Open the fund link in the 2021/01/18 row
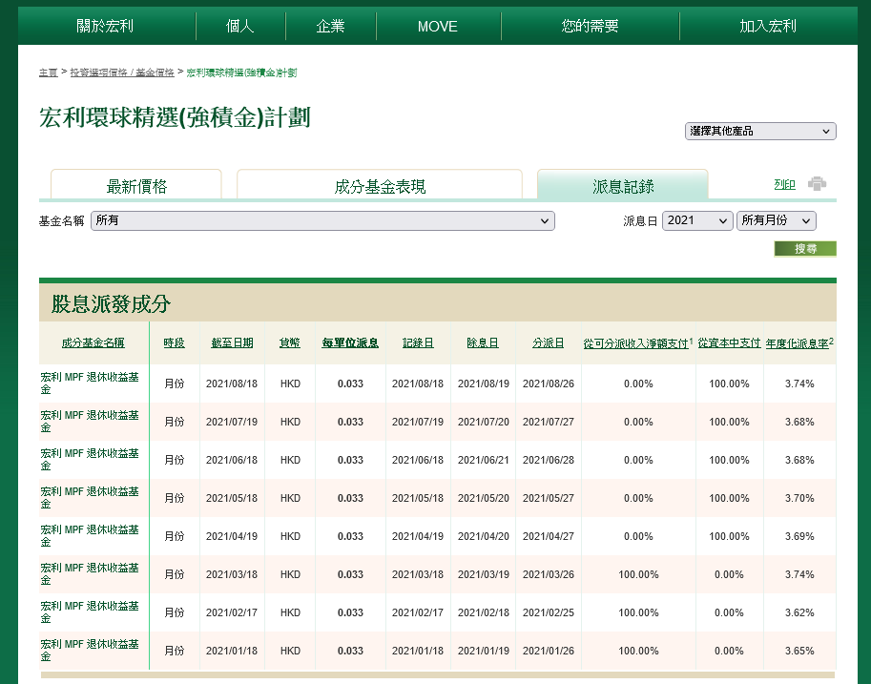871x684 pixels. [x=90, y=651]
